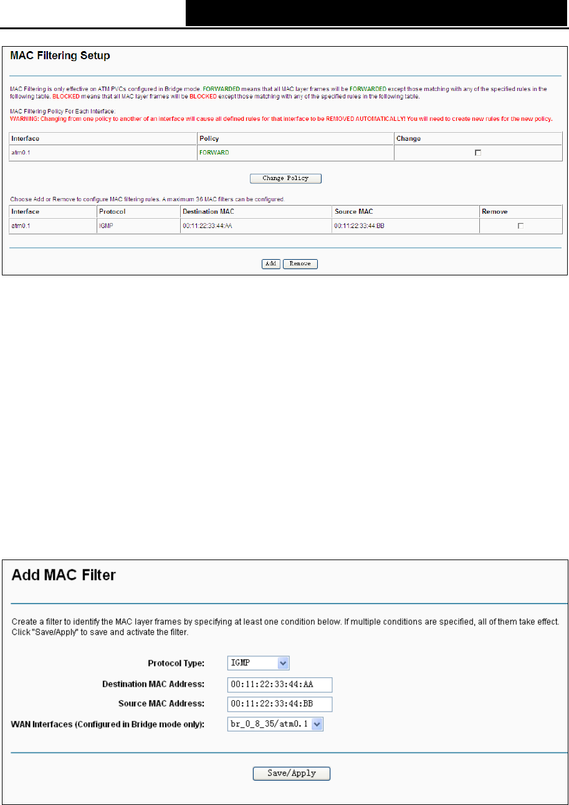Select source MAC 00:11:22:33:44:BB table cell
The width and height of the screenshot is (569, 805).
(406, 226)
